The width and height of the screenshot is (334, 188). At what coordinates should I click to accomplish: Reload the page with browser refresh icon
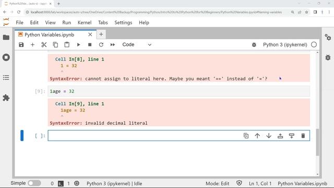coord(19,12)
